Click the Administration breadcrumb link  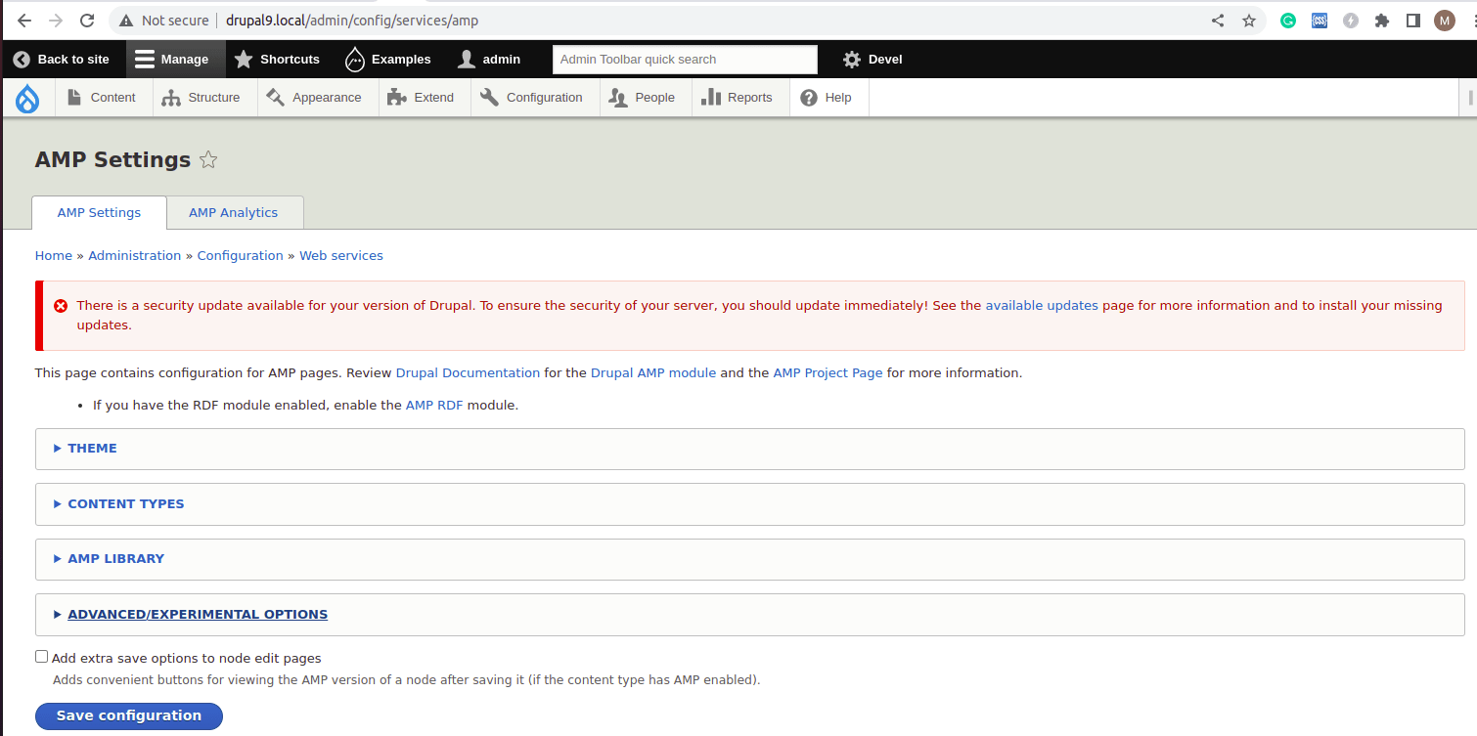(135, 256)
